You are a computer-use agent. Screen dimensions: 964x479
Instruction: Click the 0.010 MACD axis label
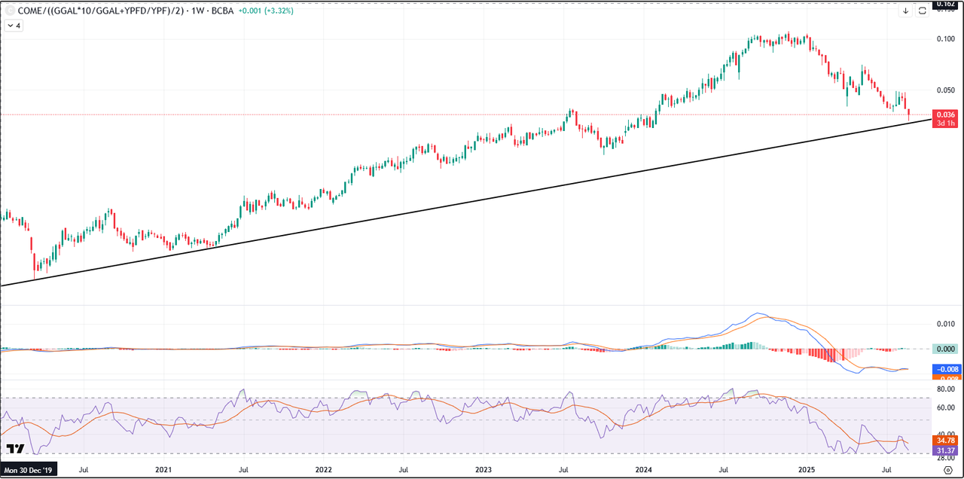tap(946, 324)
